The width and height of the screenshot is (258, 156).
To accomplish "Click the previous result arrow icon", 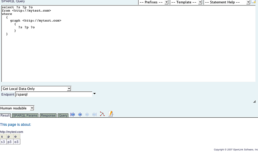I will point(80,114).
